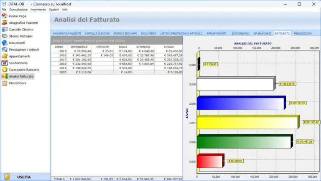321x181 pixels.
Task: Open the Prestazioni / Articoli sidebar icon
Action: coord(5,50)
